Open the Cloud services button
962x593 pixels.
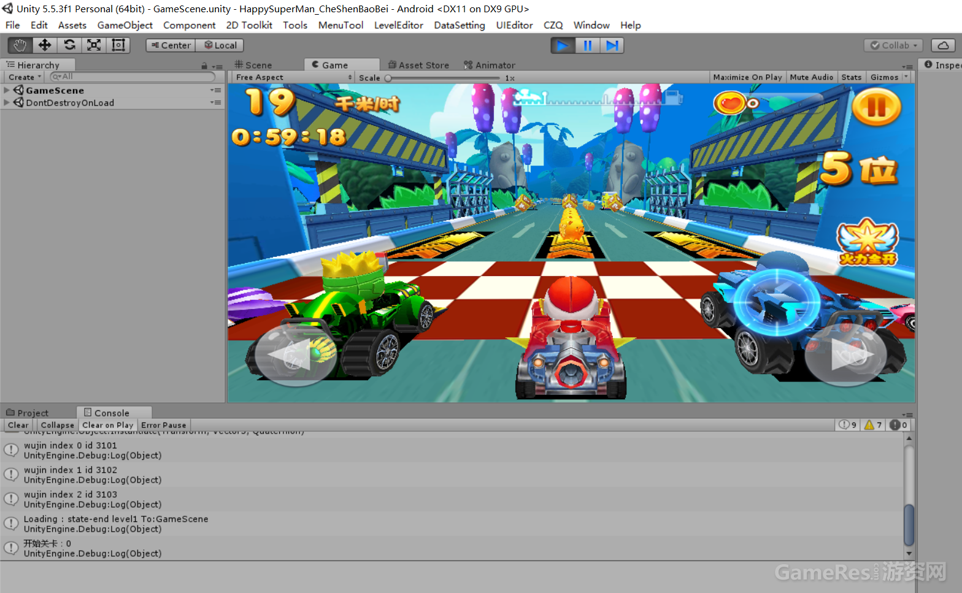[943, 45]
